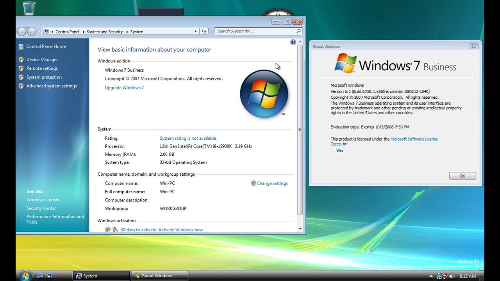Click shield icon beside Advanced system settings
The image size is (500, 281).
point(21,86)
